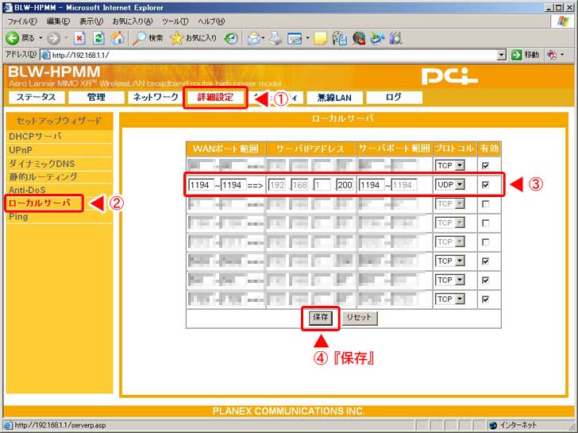Open the last row's TCP protocol dropdown
Screen dimensions: 578x433
pyautogui.click(x=450, y=299)
